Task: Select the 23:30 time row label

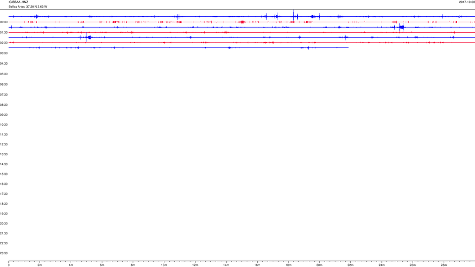Action: point(3,253)
